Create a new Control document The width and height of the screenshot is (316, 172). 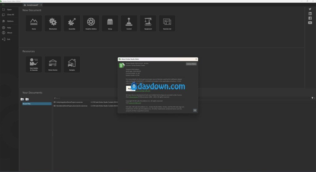click(129, 23)
